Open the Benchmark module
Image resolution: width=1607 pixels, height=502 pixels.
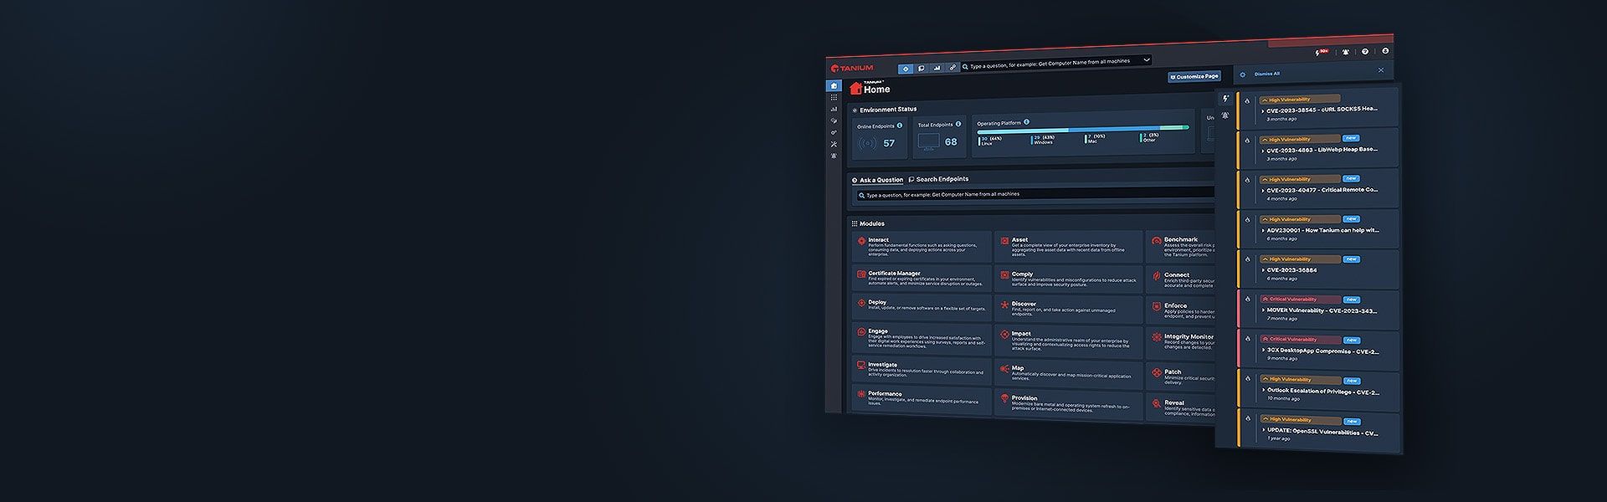pyautogui.click(x=1181, y=247)
